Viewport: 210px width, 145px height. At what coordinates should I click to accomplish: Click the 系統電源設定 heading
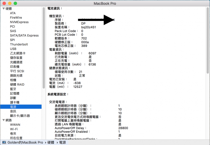click(x=58, y=94)
